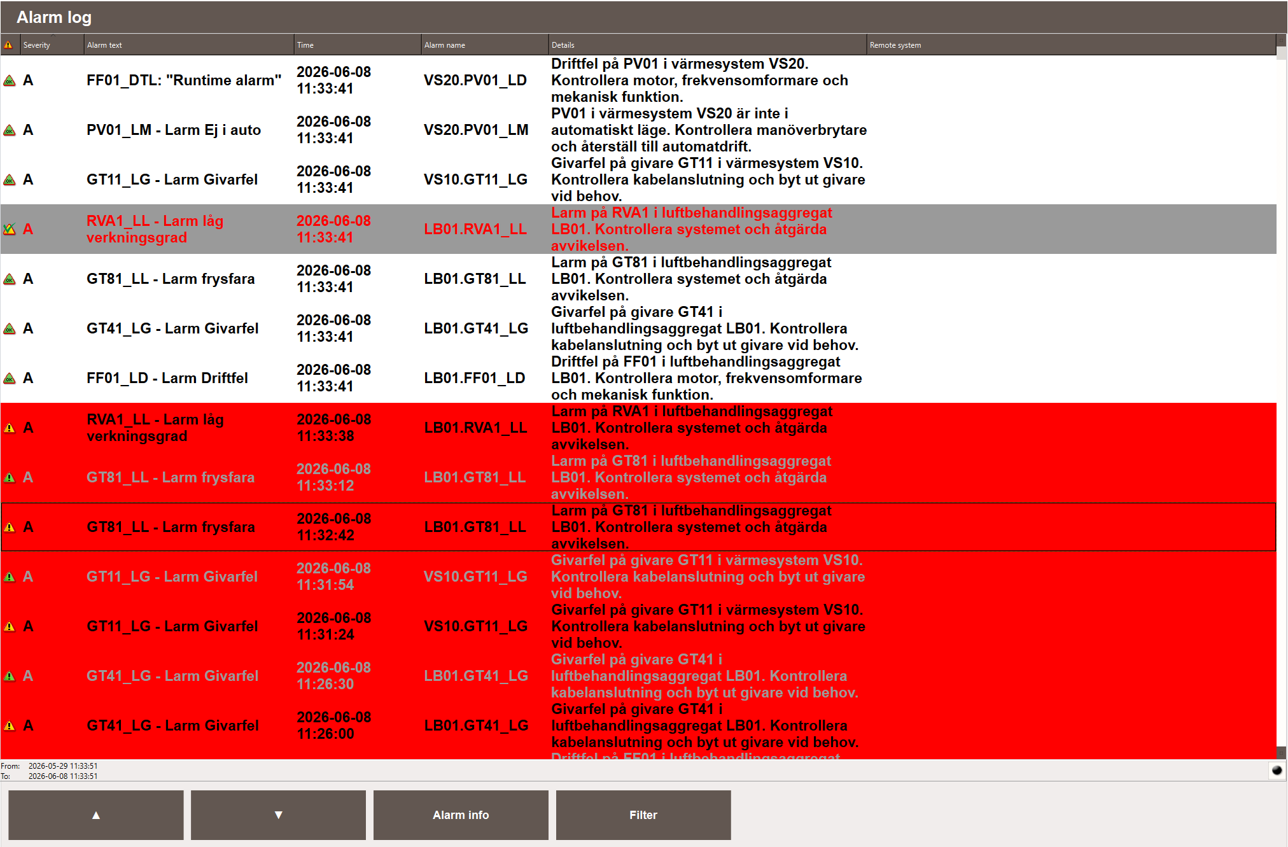This screenshot has width=1288, height=847.
Task: Open the Filter button
Action: click(x=643, y=815)
